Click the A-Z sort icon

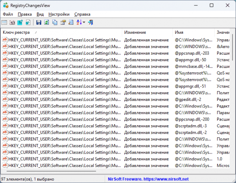coord(79,22)
